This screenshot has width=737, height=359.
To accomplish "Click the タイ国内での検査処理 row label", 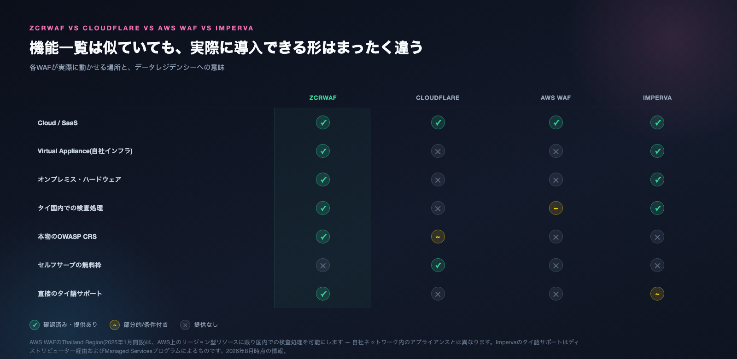I will point(70,208).
